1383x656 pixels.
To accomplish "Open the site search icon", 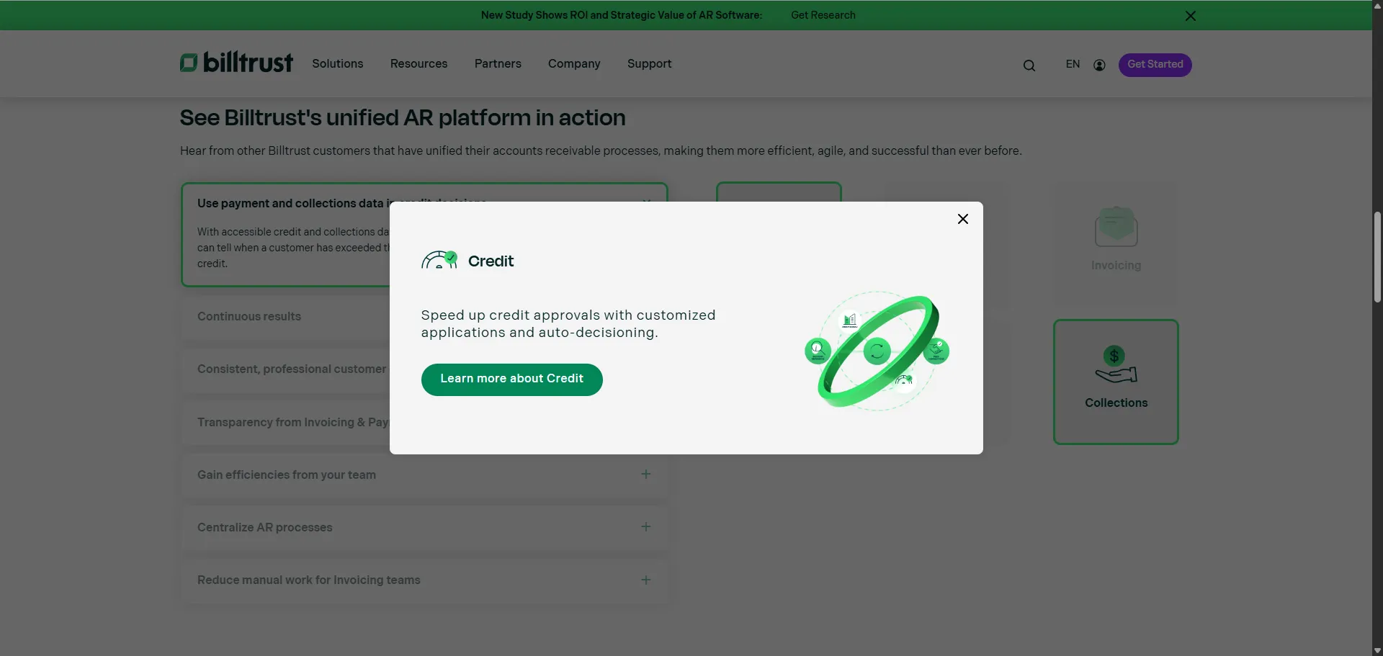I will click(x=1029, y=66).
